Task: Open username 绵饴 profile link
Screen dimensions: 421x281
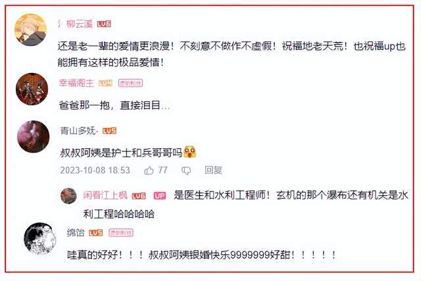Action: 76,232
